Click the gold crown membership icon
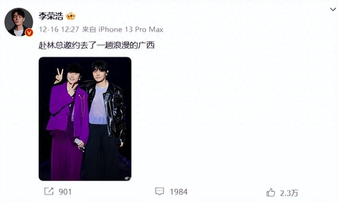This screenshot has width=338, height=202. point(70,16)
